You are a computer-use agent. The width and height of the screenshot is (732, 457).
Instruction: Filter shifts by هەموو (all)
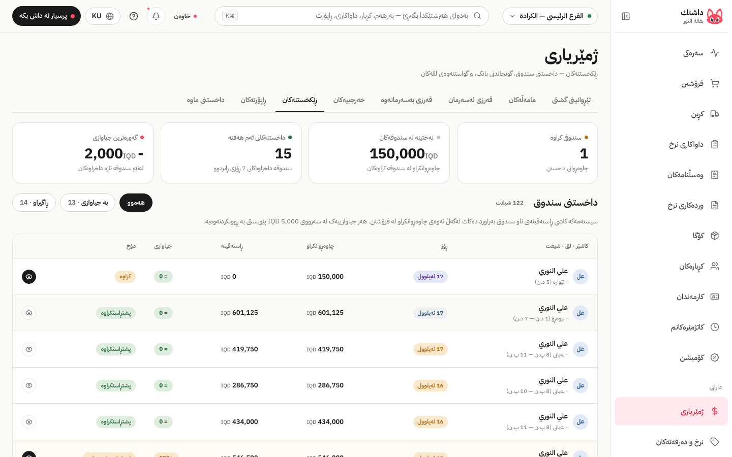click(136, 203)
